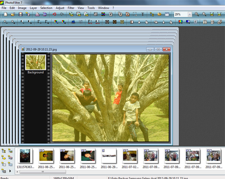
Task: Click the Print icon
Action: point(37,14)
